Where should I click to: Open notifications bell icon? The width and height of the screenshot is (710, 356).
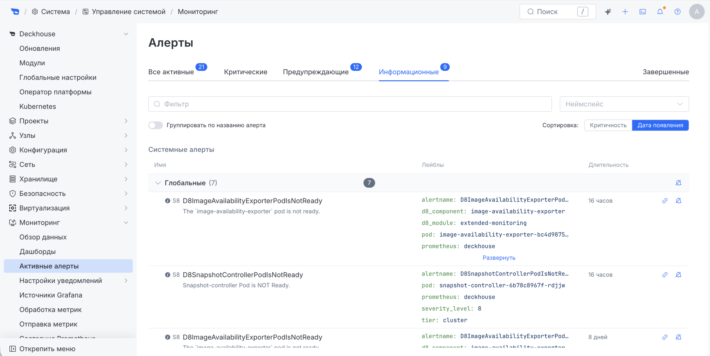(x=660, y=12)
